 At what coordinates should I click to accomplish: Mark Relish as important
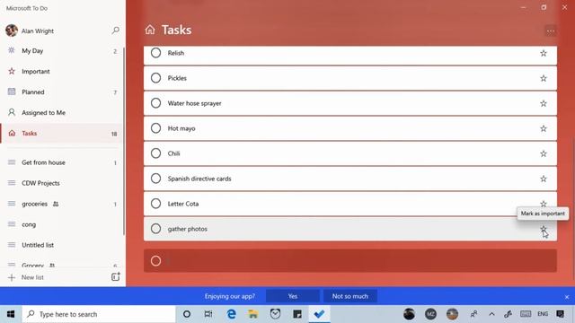click(x=544, y=53)
